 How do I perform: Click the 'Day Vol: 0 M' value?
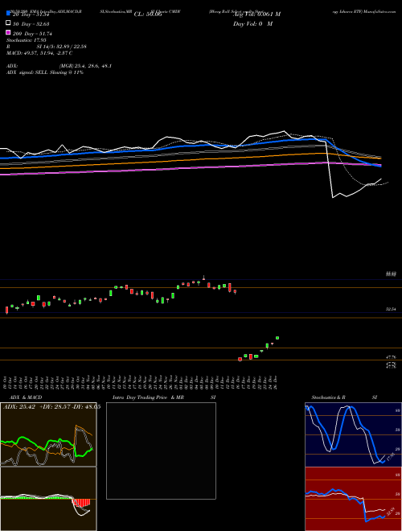click(x=252, y=23)
